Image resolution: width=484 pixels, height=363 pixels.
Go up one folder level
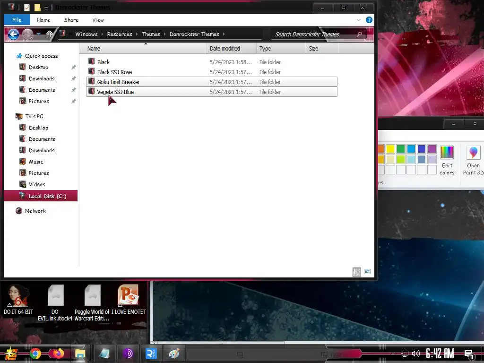(x=49, y=34)
